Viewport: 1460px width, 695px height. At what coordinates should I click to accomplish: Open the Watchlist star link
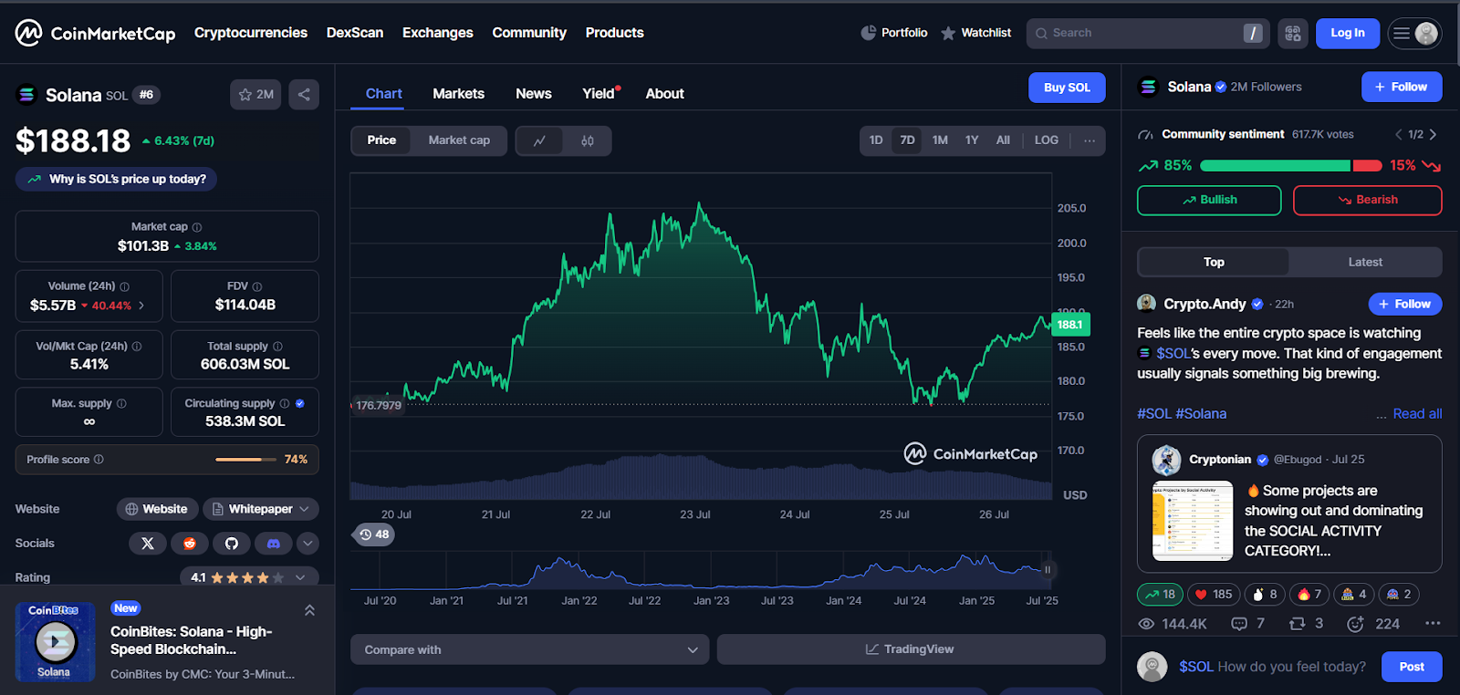click(975, 33)
